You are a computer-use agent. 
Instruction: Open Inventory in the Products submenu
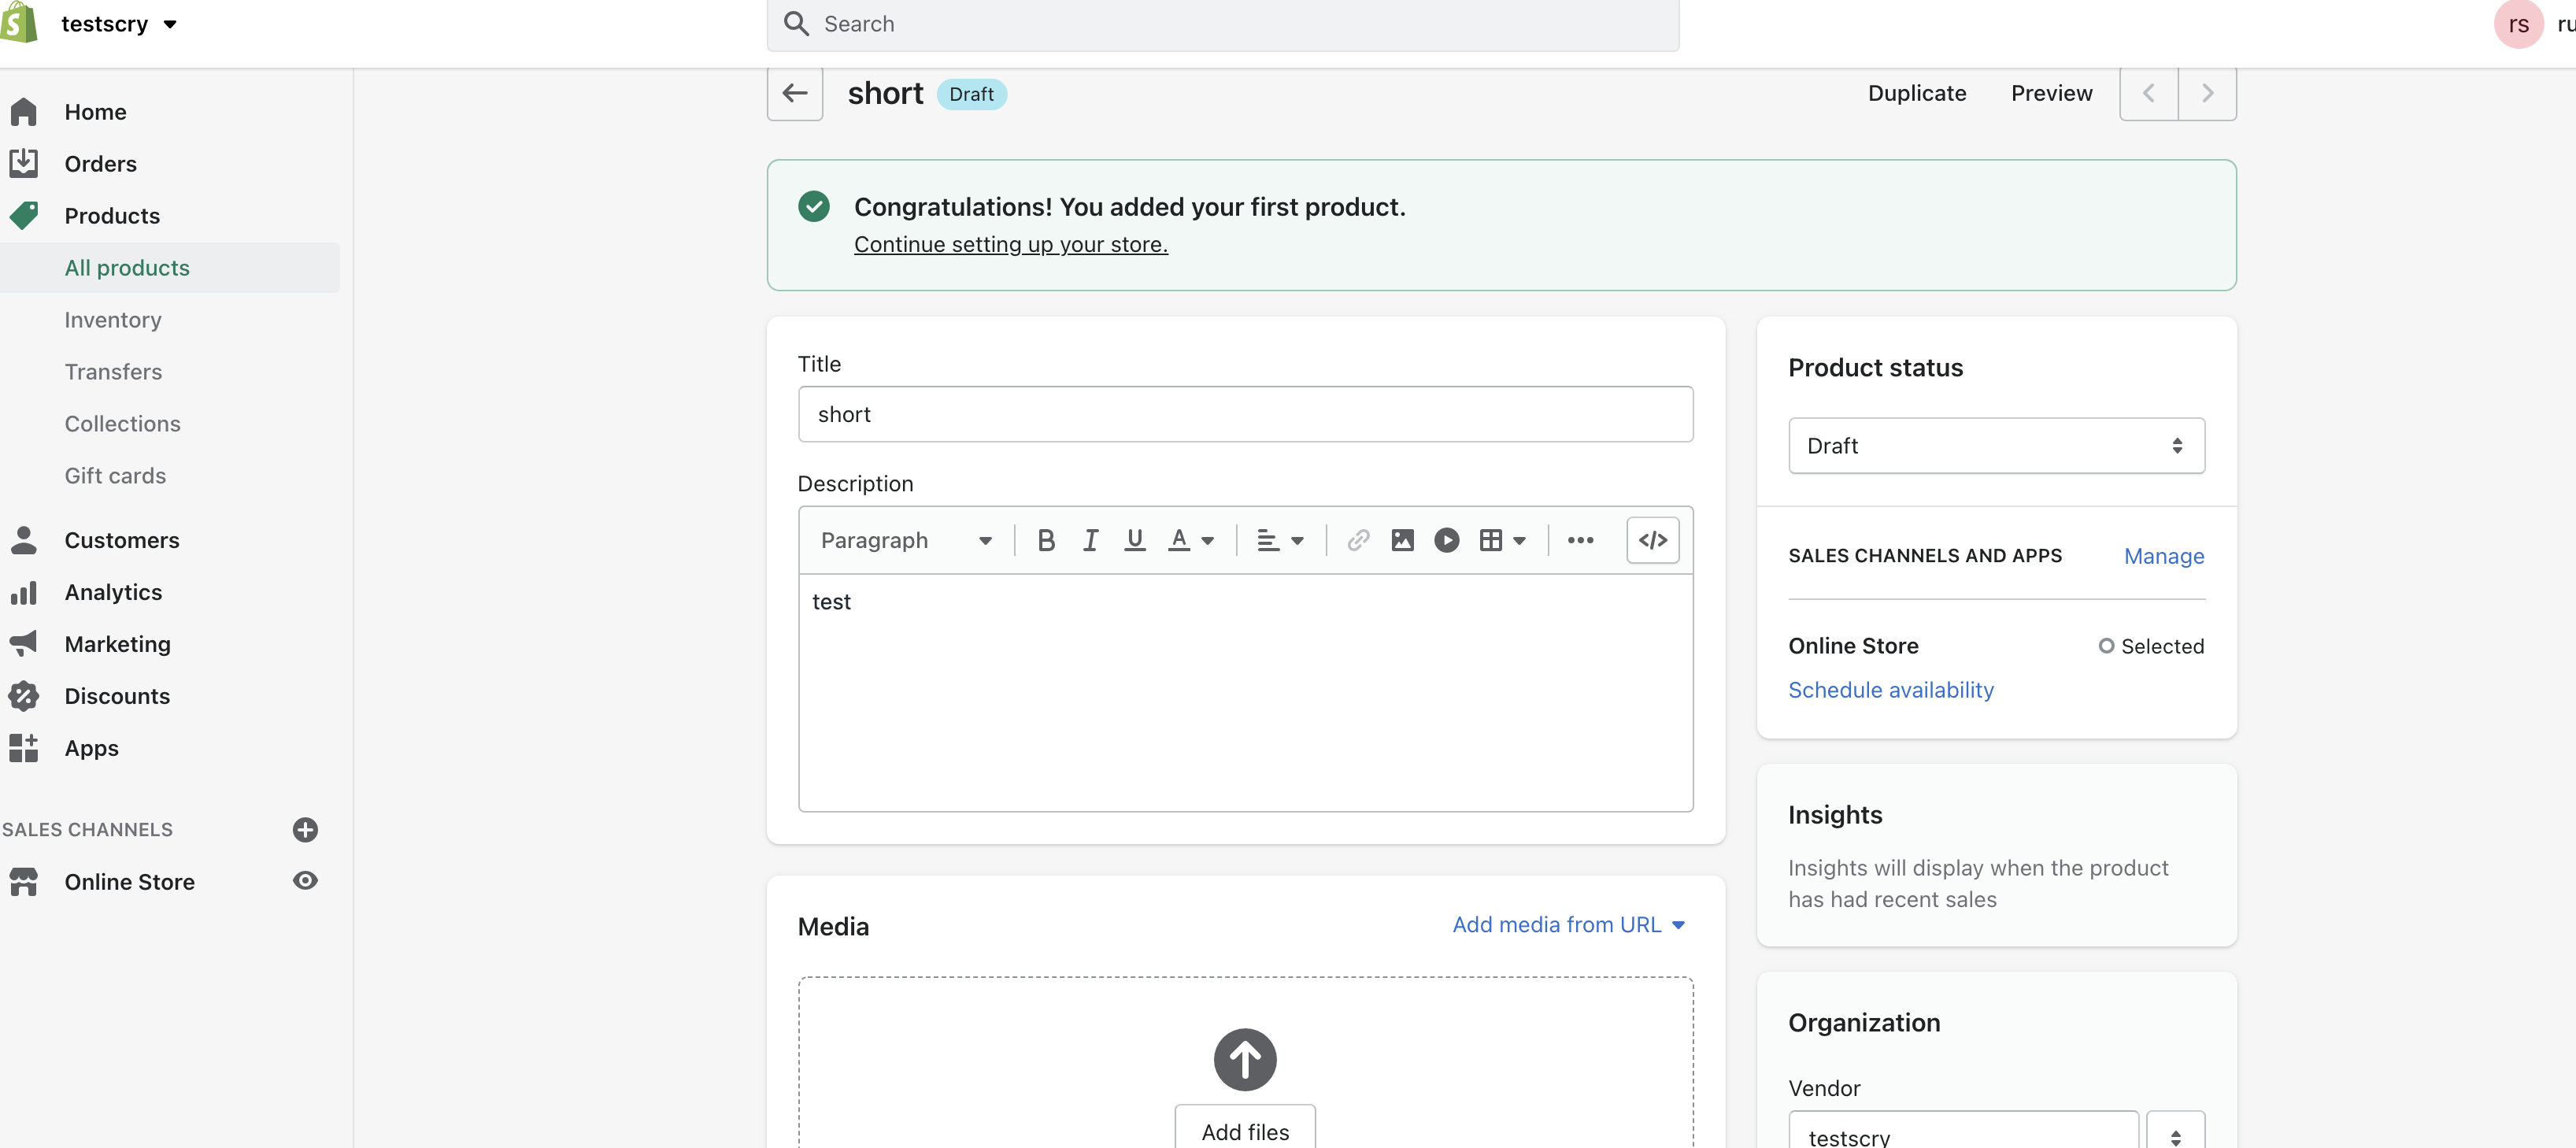[113, 320]
